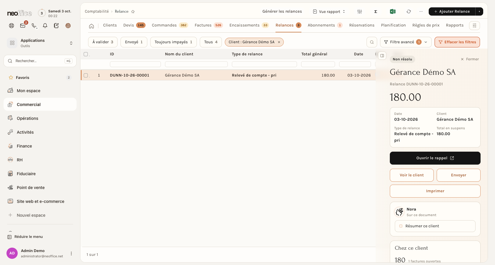Viewport: 495px width, 265px height.
Task: Print the reminder with Imprimer
Action: (435, 191)
